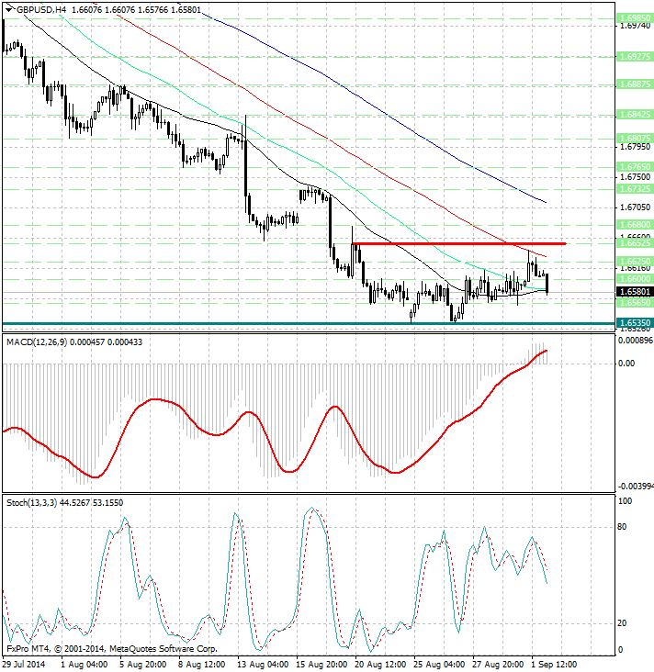Image resolution: width=654 pixels, height=672 pixels.
Task: Click the 1.66525 price level label
Action: click(635, 243)
